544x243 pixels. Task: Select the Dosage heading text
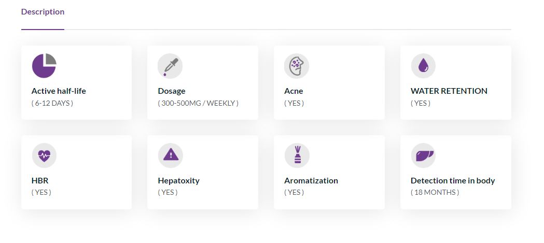[172, 91]
